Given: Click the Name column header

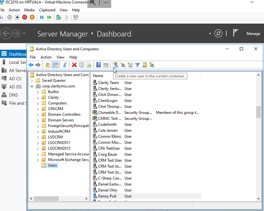Looking at the screenshot, I should 98,76.
